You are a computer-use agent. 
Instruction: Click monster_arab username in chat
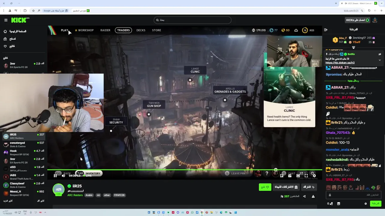point(337,150)
